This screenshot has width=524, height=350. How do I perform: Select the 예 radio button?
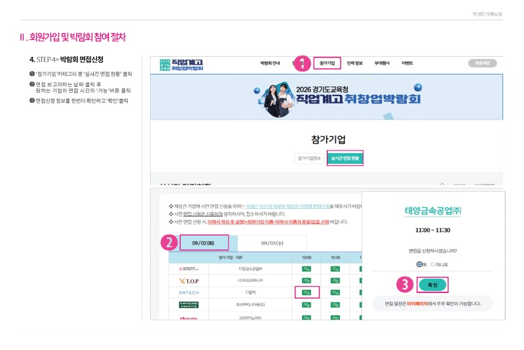pyautogui.click(x=419, y=264)
